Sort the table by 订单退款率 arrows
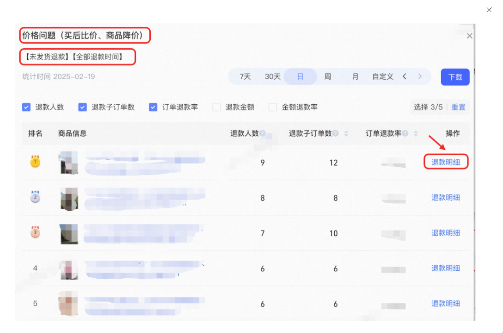 point(416,134)
